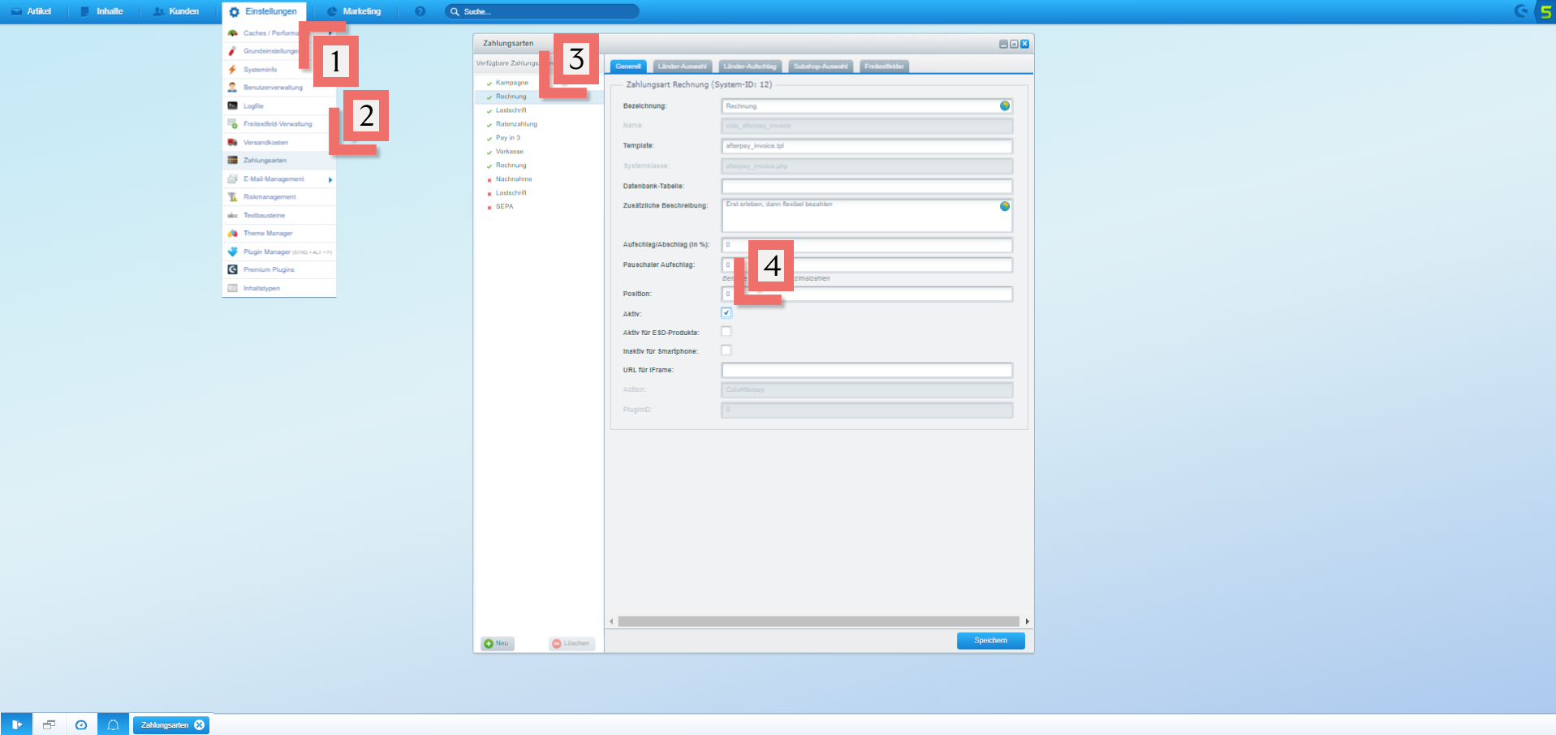1556x735 pixels.
Task: Open the Theme Manager icon
Action: click(x=232, y=234)
